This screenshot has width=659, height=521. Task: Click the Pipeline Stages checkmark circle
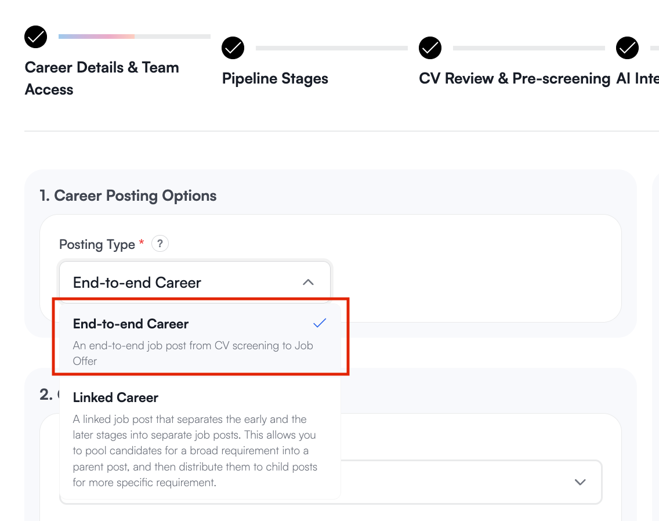point(233,48)
